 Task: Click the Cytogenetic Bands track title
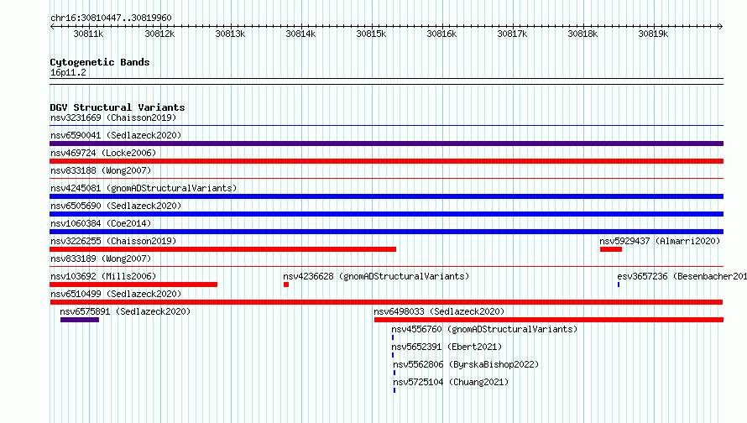(100, 62)
